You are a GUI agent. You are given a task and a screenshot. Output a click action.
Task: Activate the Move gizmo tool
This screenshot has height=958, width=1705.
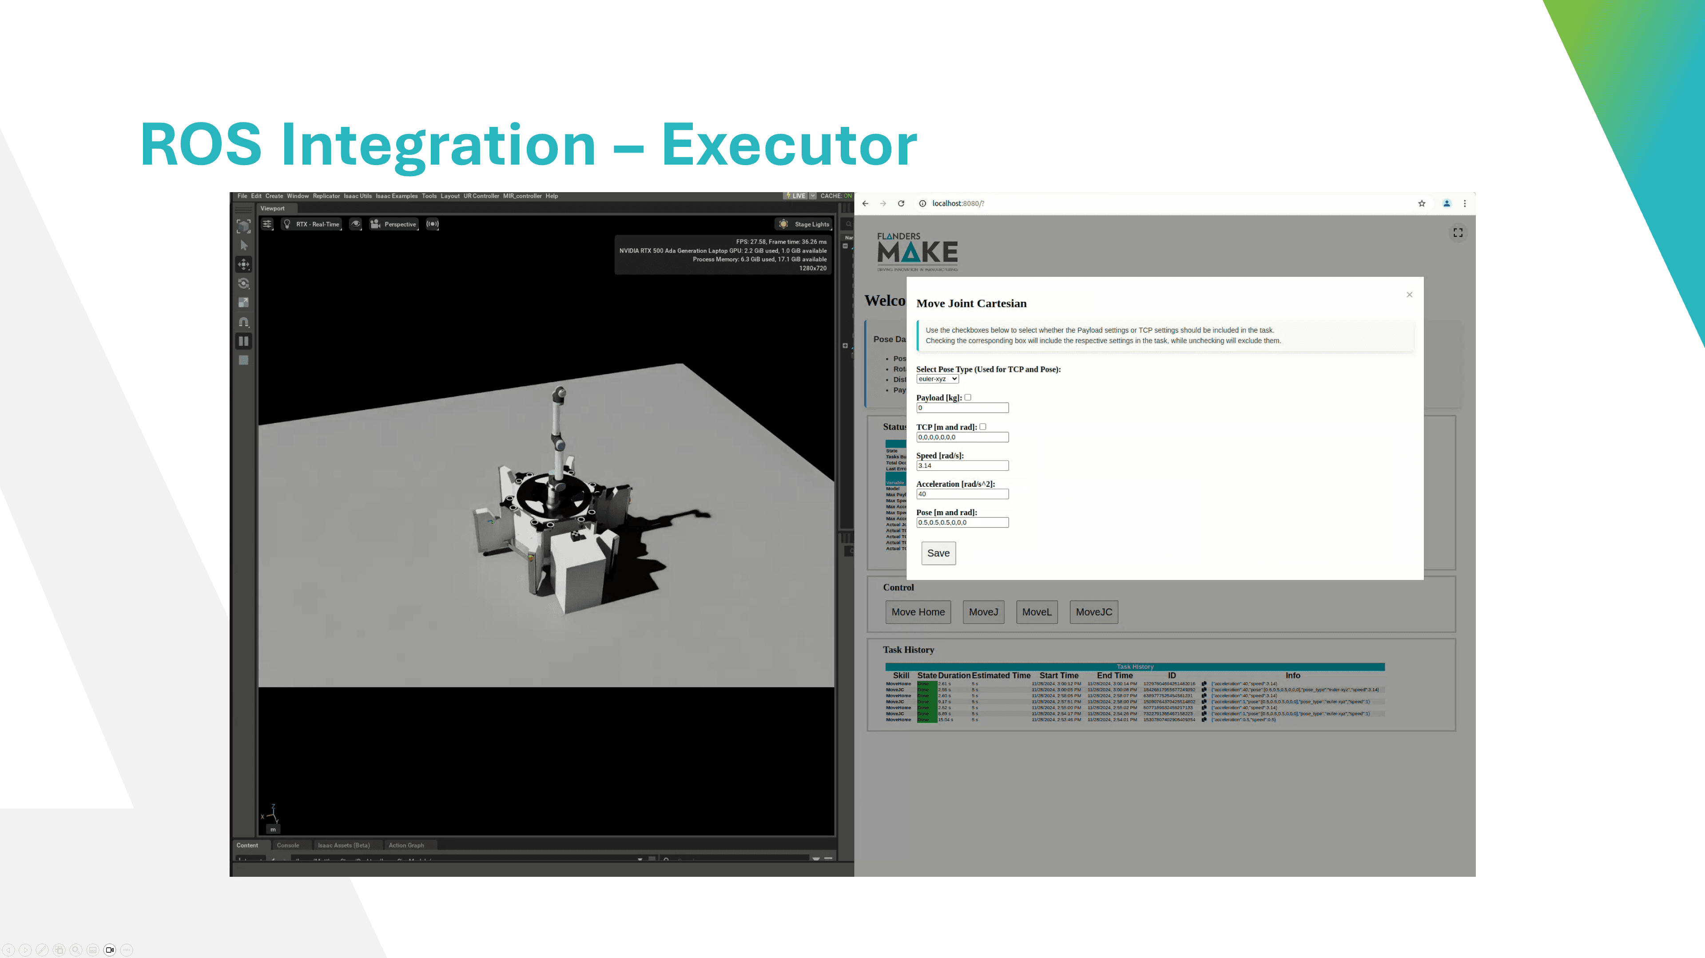pos(243,264)
